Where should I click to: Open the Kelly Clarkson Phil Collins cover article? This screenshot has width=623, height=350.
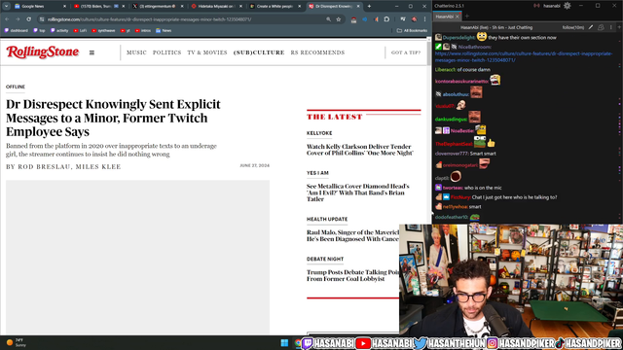[360, 150]
